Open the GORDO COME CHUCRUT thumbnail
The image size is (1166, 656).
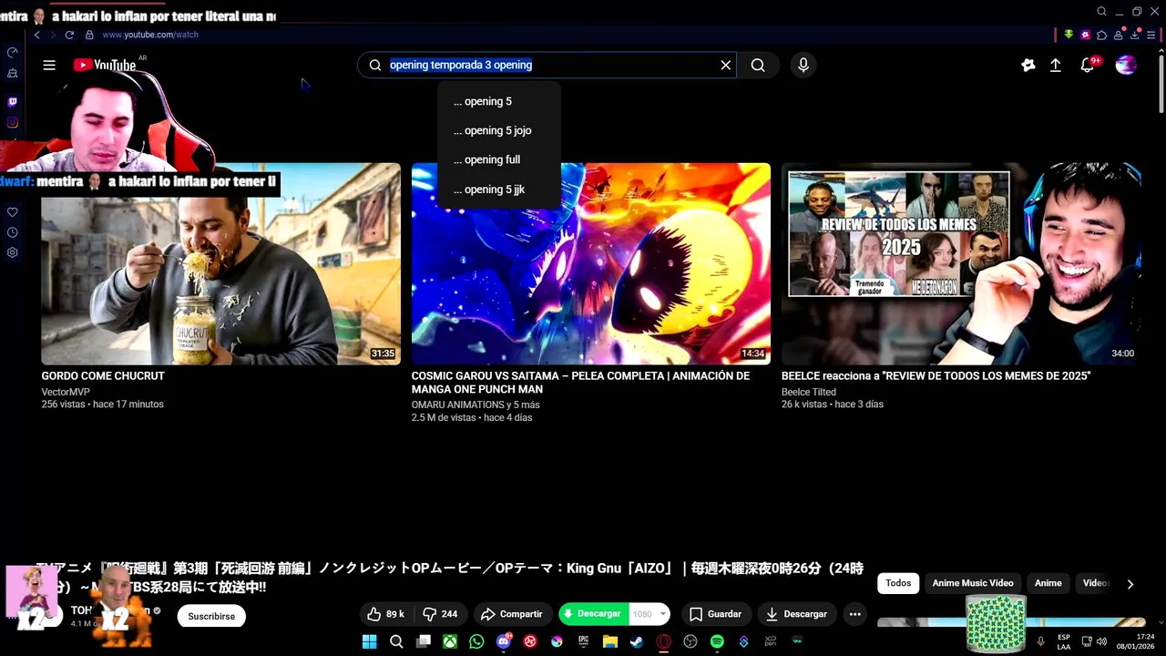tap(220, 264)
